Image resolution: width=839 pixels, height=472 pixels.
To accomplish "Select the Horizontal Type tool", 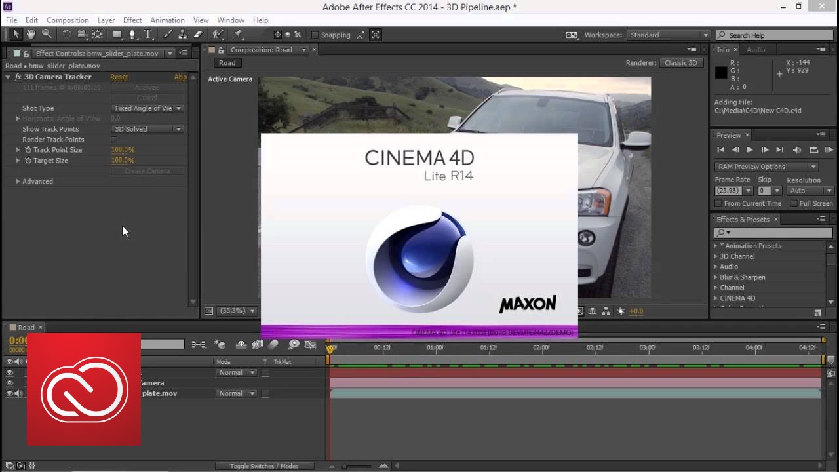I will pyautogui.click(x=148, y=34).
